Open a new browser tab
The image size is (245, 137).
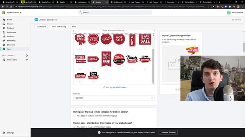[x=219, y=2]
